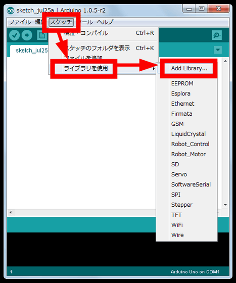Select the Wire library
The image size is (236, 283).
coord(186,235)
